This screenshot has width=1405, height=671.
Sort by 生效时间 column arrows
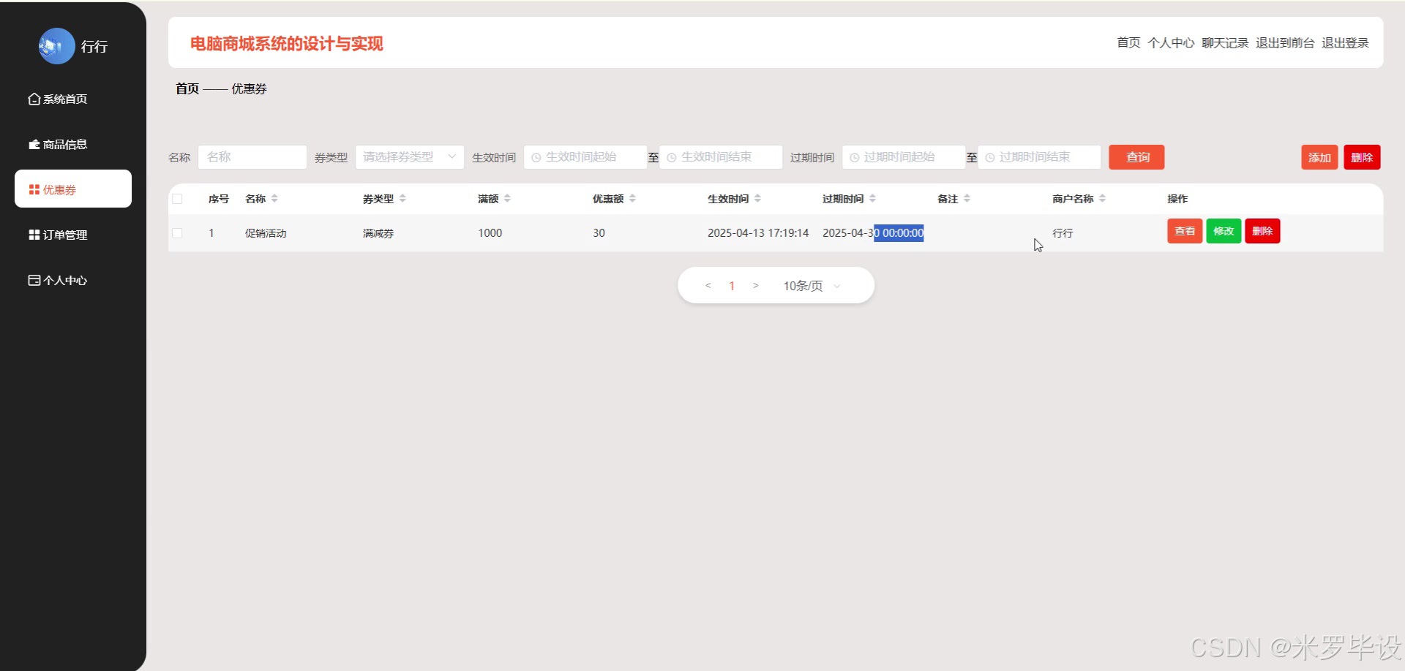(x=757, y=199)
